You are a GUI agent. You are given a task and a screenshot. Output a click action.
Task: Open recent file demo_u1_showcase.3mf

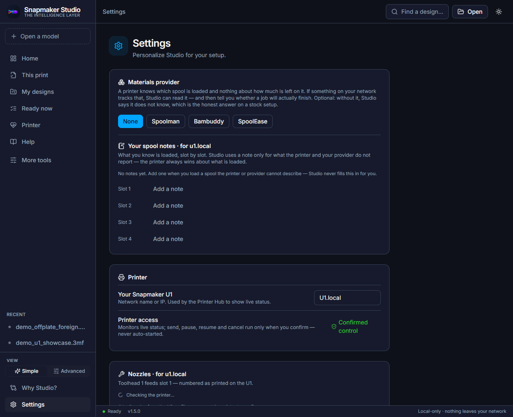click(x=48, y=343)
